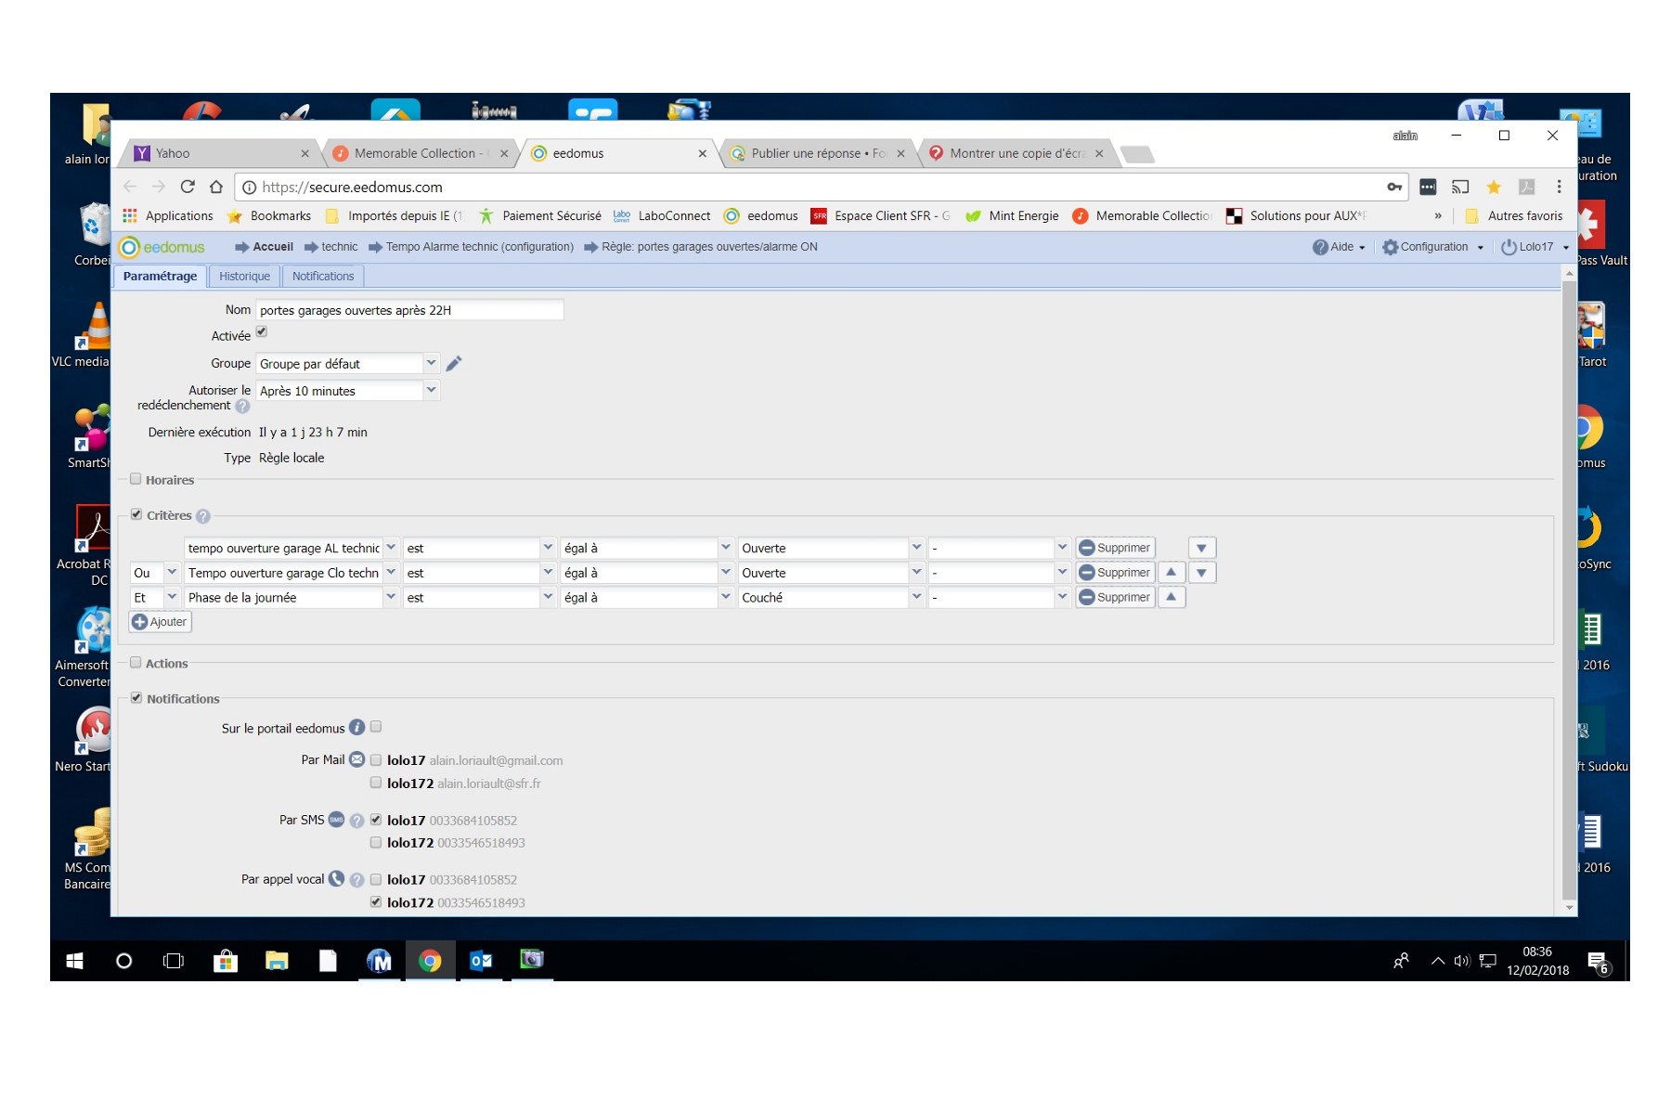Click the Par Mail envelope icon
The image size is (1671, 1114).
tap(356, 759)
